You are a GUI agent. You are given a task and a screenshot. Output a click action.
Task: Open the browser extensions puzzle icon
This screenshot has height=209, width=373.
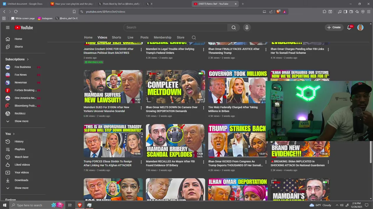point(324,12)
